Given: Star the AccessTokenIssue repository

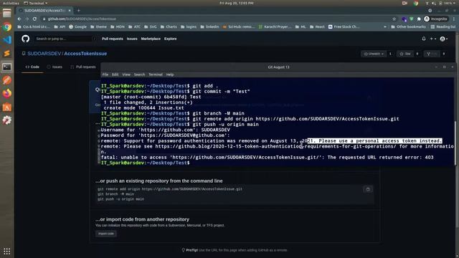Looking at the screenshot, I should [405, 54].
